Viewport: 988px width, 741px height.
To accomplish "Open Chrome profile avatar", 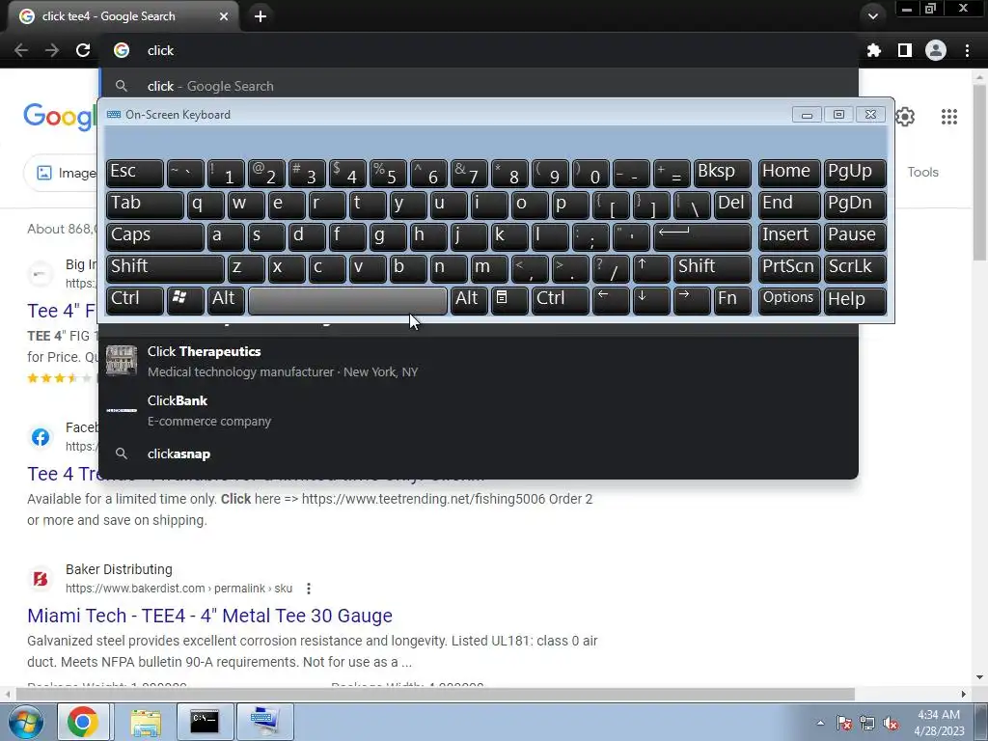I will (x=936, y=50).
